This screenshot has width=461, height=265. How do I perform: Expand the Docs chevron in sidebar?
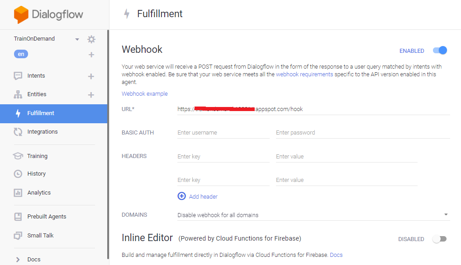coord(18,260)
